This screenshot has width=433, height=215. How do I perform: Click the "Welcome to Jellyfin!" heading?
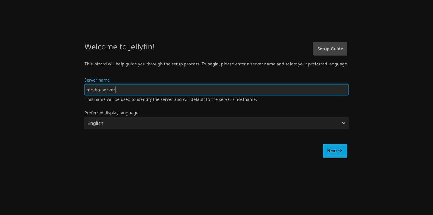click(x=120, y=47)
